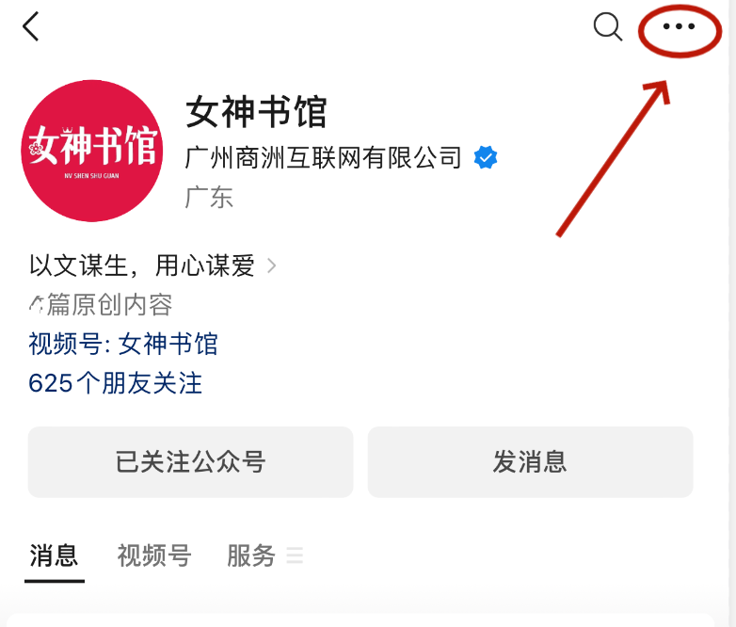Image resolution: width=736 pixels, height=627 pixels.
Task: Tap the 广东 location label
Action: click(209, 198)
